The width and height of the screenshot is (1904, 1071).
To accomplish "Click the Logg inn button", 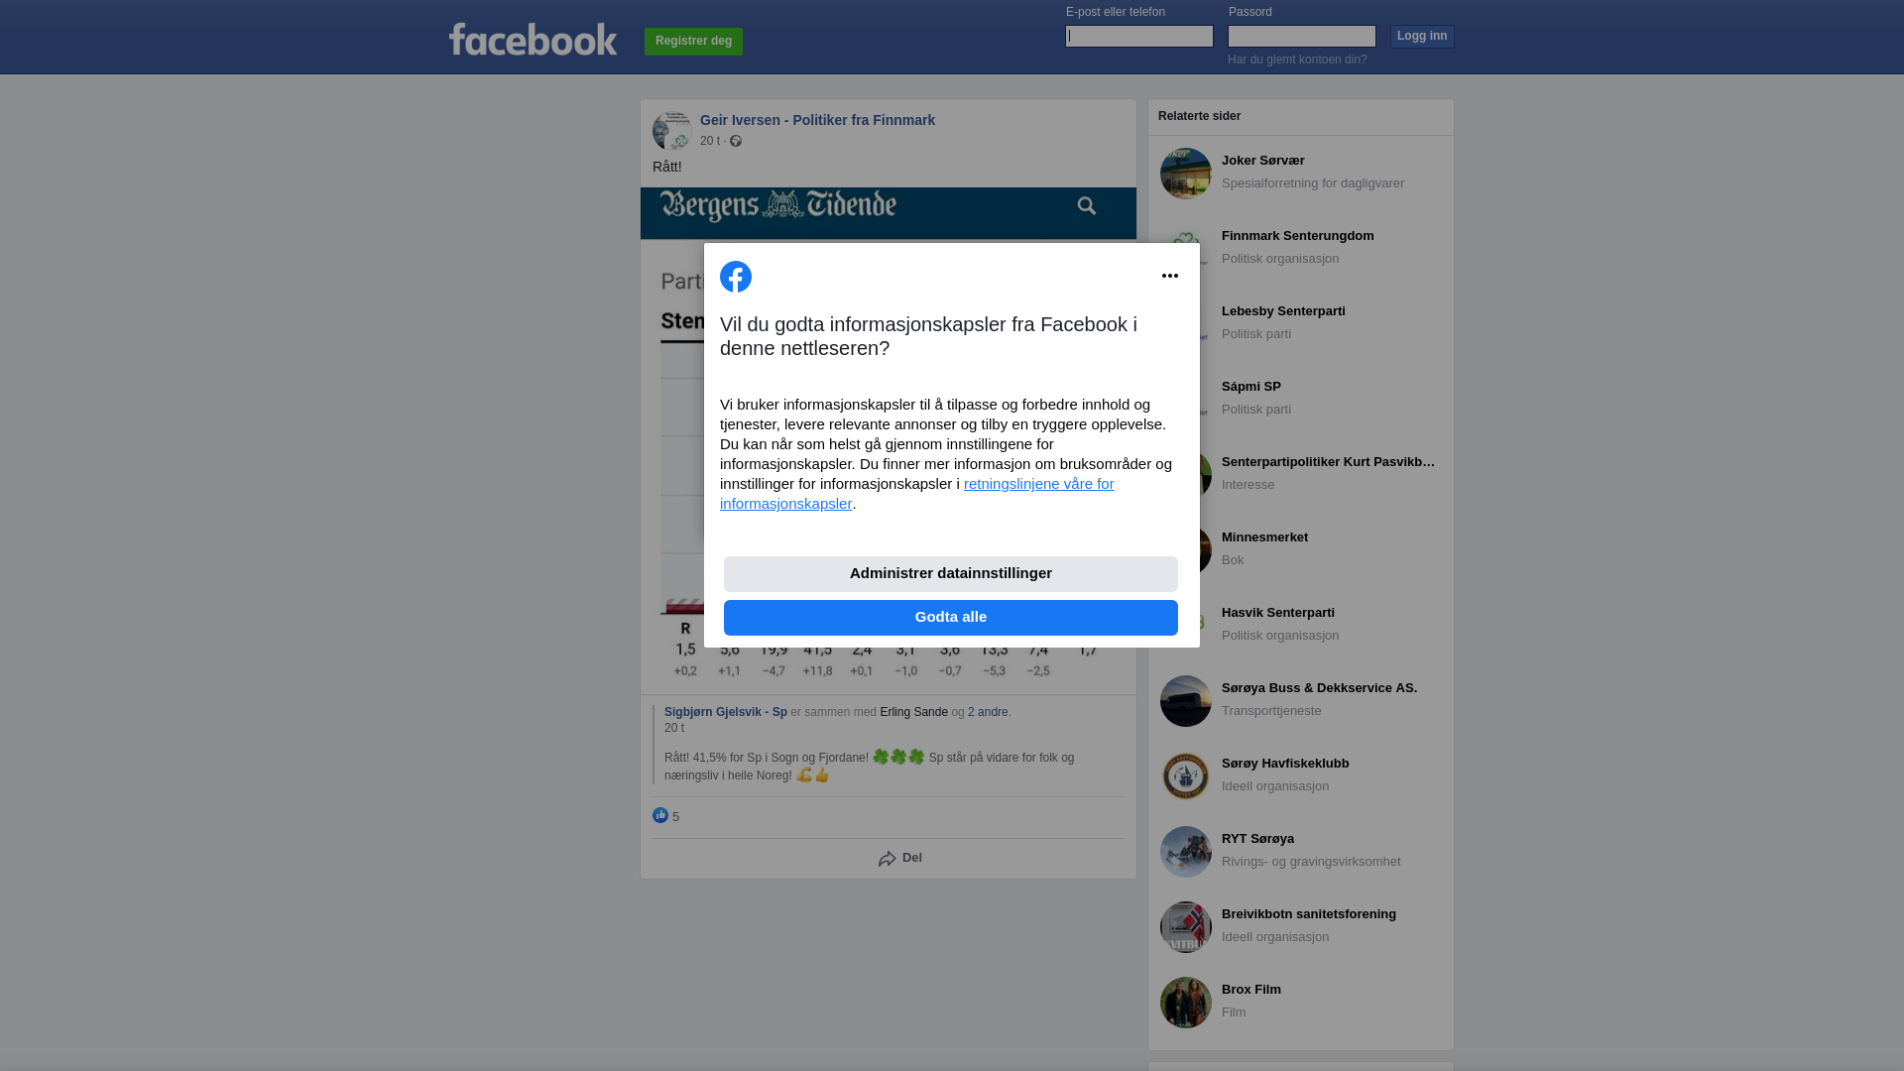I will (1422, 37).
